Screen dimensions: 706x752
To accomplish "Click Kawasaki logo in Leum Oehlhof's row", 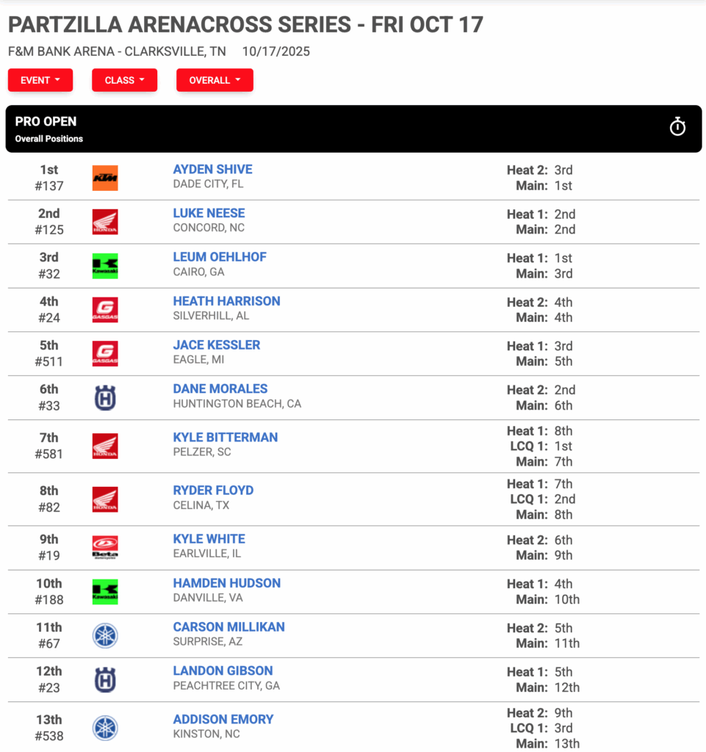I will [x=105, y=266].
